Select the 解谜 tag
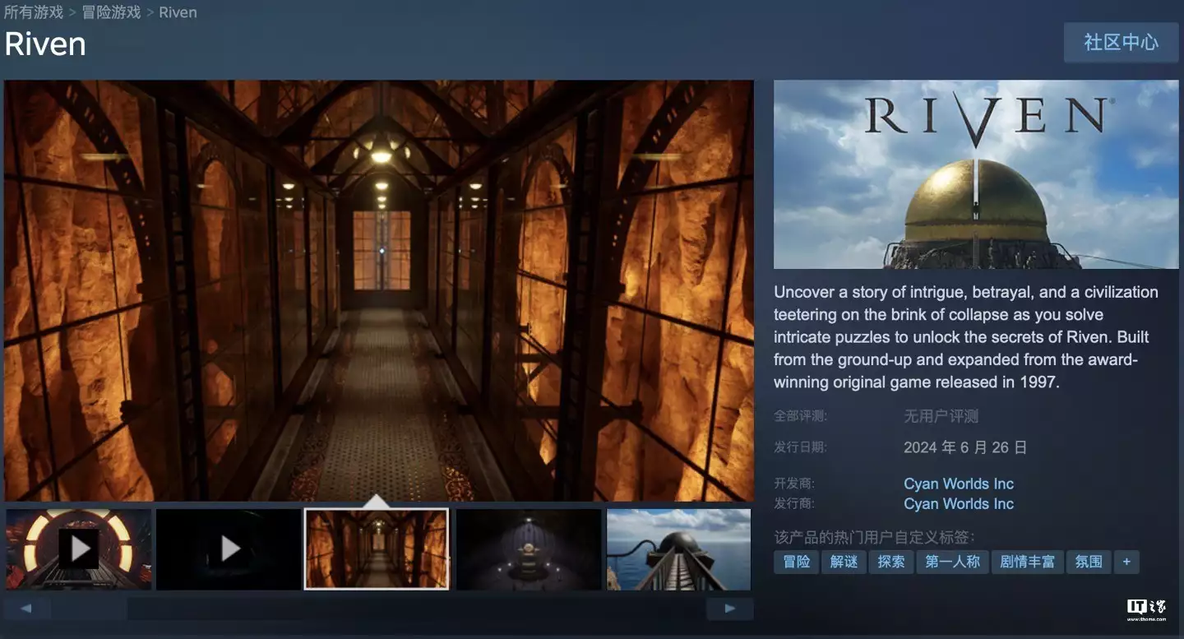 tap(844, 562)
